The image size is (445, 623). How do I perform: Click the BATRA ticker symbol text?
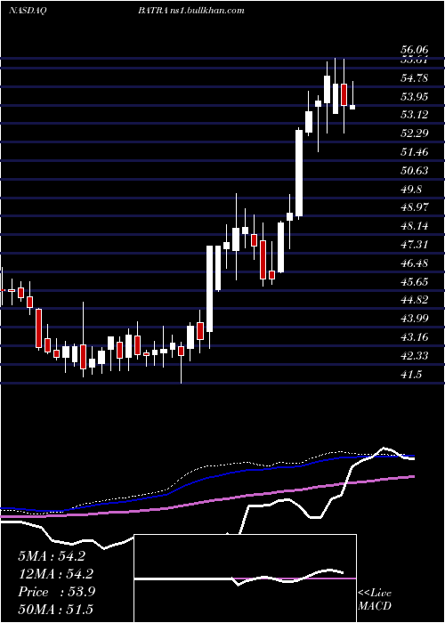[152, 11]
